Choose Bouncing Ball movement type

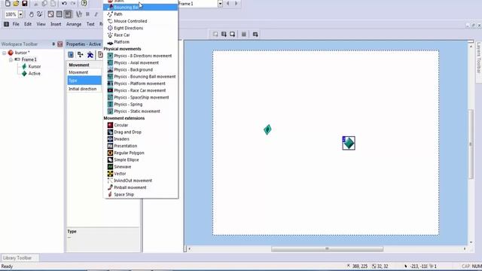click(141, 8)
